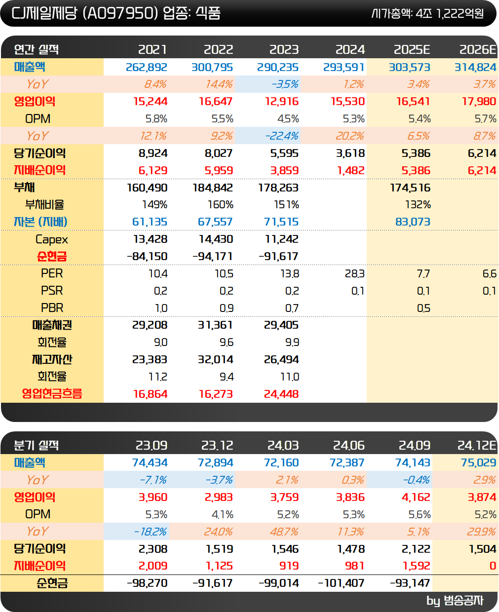
Task: Select the revenue YoY cell -3.5%
Action: tap(285, 84)
